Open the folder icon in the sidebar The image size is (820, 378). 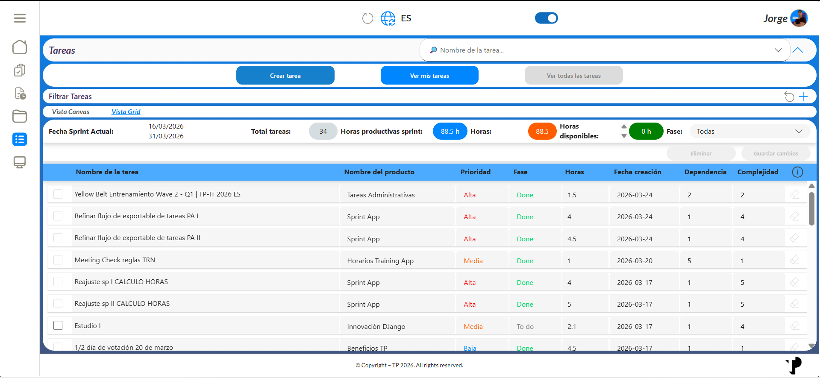click(x=20, y=116)
